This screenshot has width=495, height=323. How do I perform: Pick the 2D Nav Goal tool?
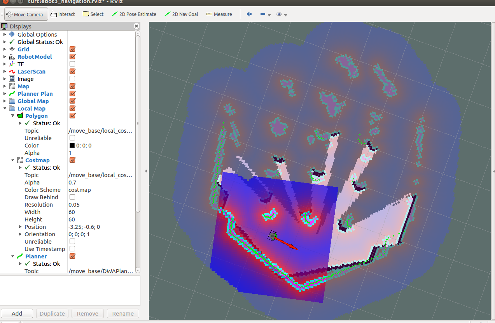[181, 14]
